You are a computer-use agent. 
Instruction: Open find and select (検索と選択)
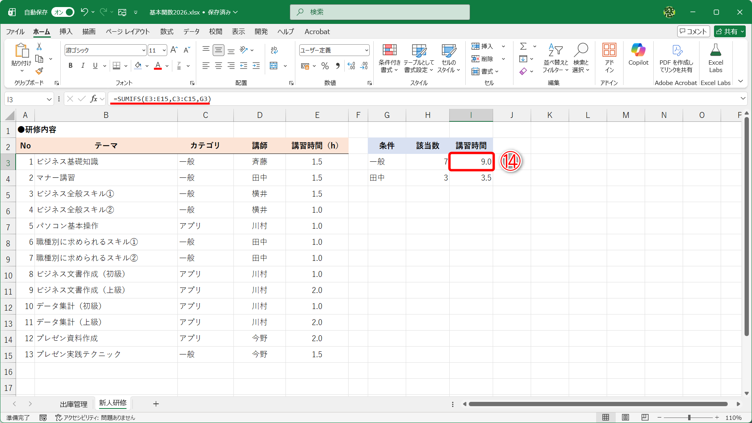click(x=581, y=58)
